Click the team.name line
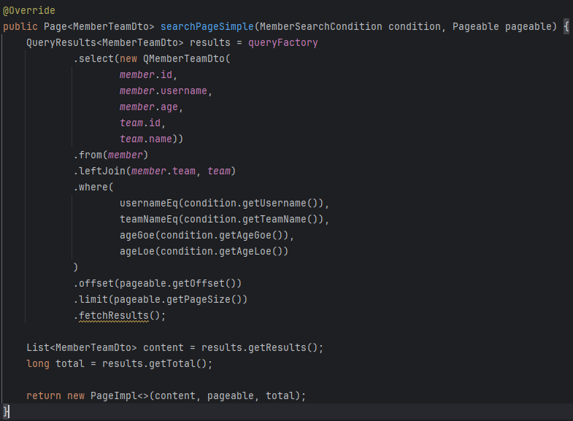This screenshot has width=573, height=421. pyautogui.click(x=151, y=139)
